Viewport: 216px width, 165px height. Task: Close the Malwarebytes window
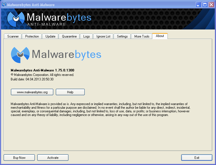click(x=211, y=5)
